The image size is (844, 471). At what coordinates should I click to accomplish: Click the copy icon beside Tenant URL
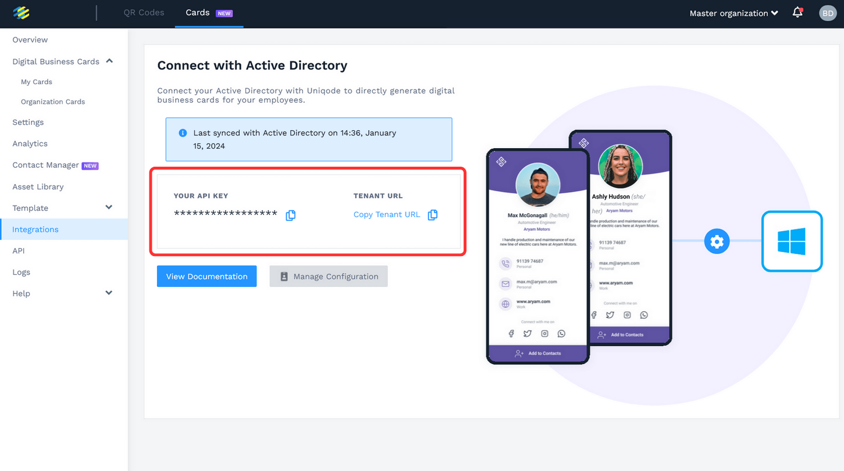(x=433, y=215)
